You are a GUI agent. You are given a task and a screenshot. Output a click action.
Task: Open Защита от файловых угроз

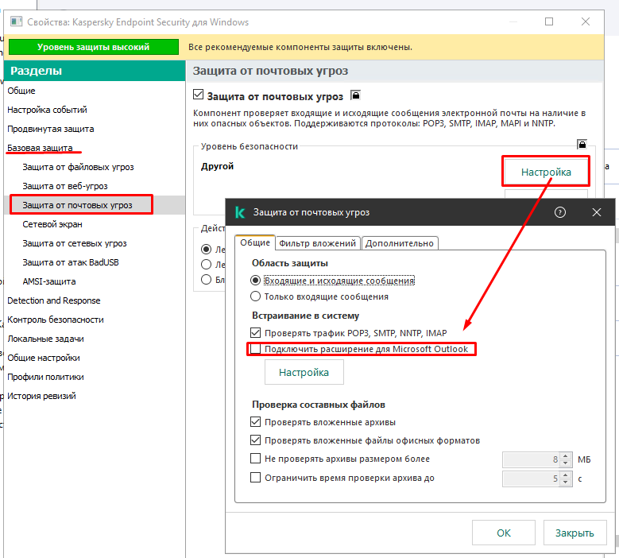tap(78, 167)
